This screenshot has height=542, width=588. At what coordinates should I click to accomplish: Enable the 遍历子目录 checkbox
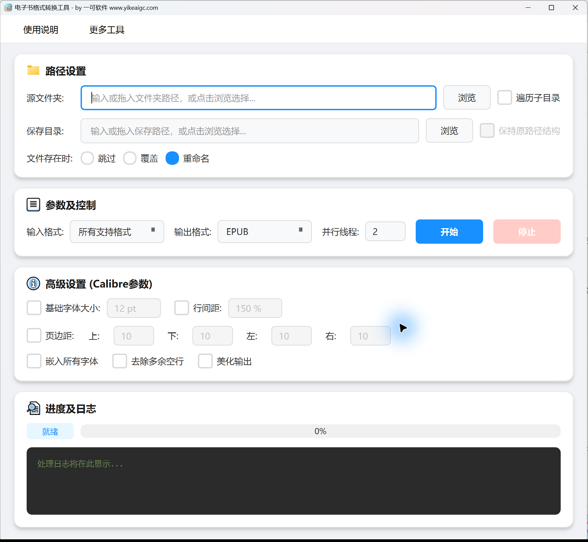[505, 97]
